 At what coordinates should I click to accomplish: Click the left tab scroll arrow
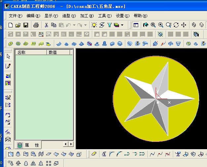click(65, 144)
